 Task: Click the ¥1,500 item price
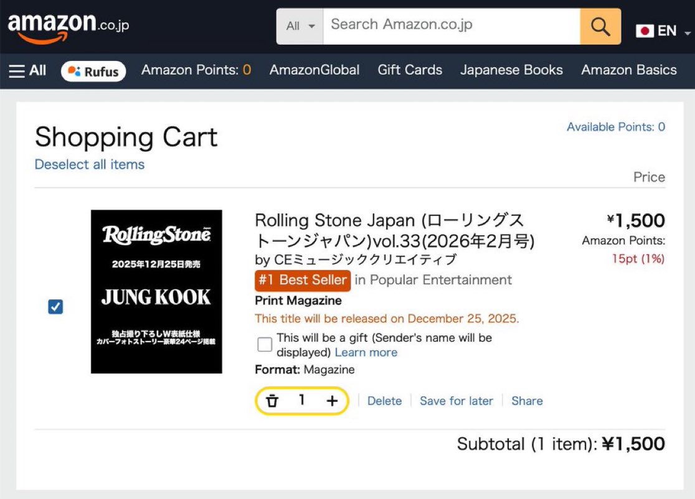tap(636, 220)
